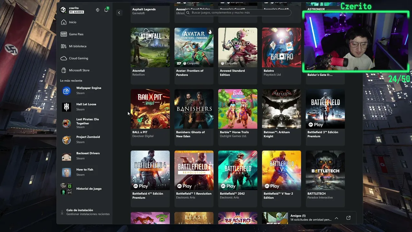This screenshot has height=232, width=412.
Task: Open the BEASTRO cover at the bottom
Action: point(238,218)
